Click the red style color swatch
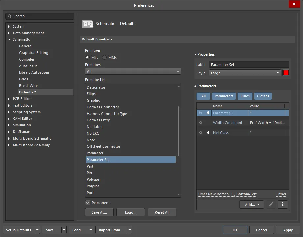The image size is (303, 237). click(286, 73)
